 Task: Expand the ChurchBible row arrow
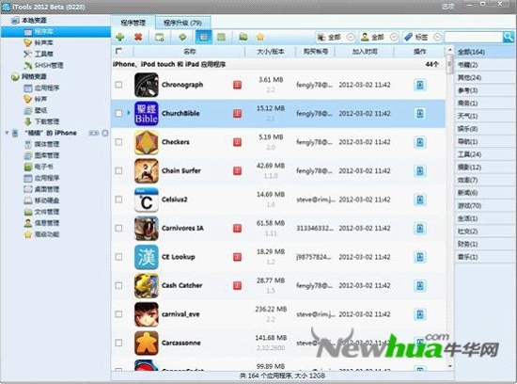coord(129,113)
